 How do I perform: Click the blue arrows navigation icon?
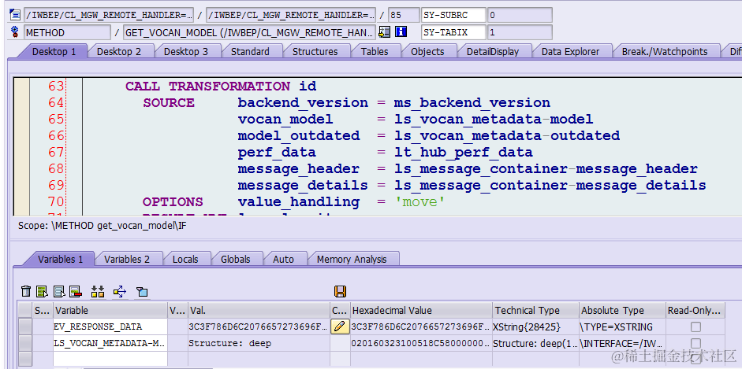(x=120, y=292)
